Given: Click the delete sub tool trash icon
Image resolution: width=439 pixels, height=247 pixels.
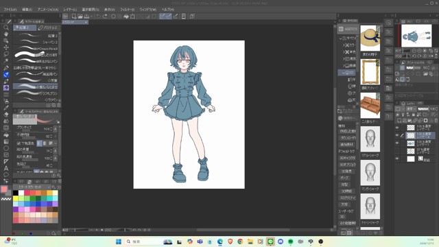Looking at the screenshot, I should pyautogui.click(x=59, y=105).
